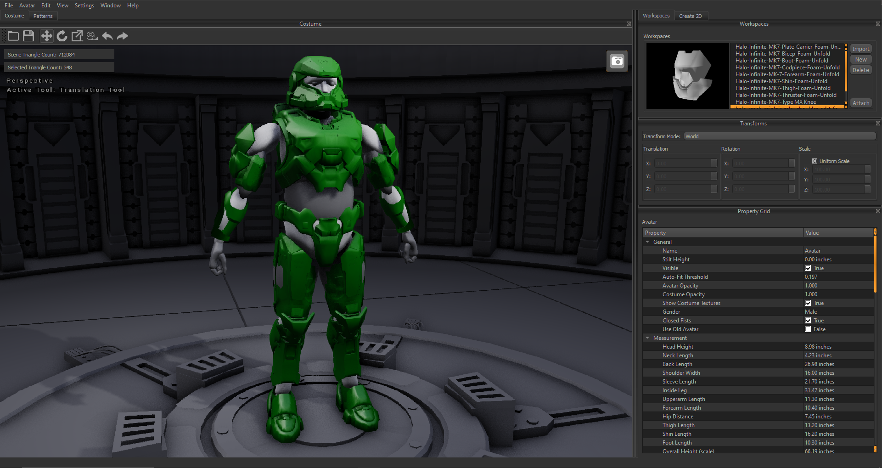This screenshot has width=882, height=468.
Task: Switch to the Patterns tab
Action: point(43,16)
